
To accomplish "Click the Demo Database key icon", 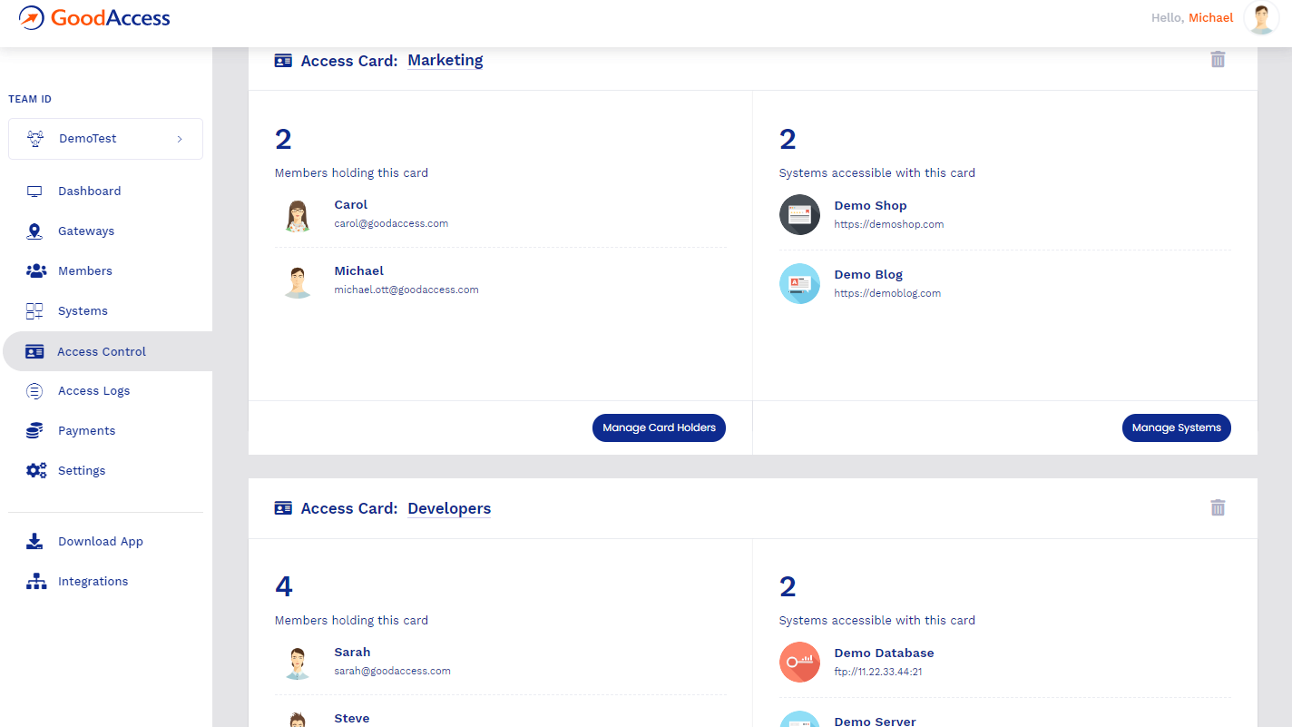I will (799, 662).
